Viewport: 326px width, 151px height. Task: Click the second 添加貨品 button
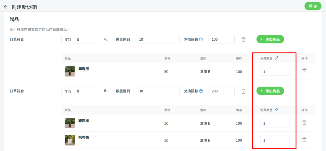(270, 91)
